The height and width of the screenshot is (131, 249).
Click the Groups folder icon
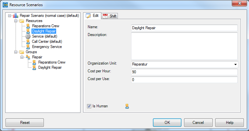click(x=22, y=52)
